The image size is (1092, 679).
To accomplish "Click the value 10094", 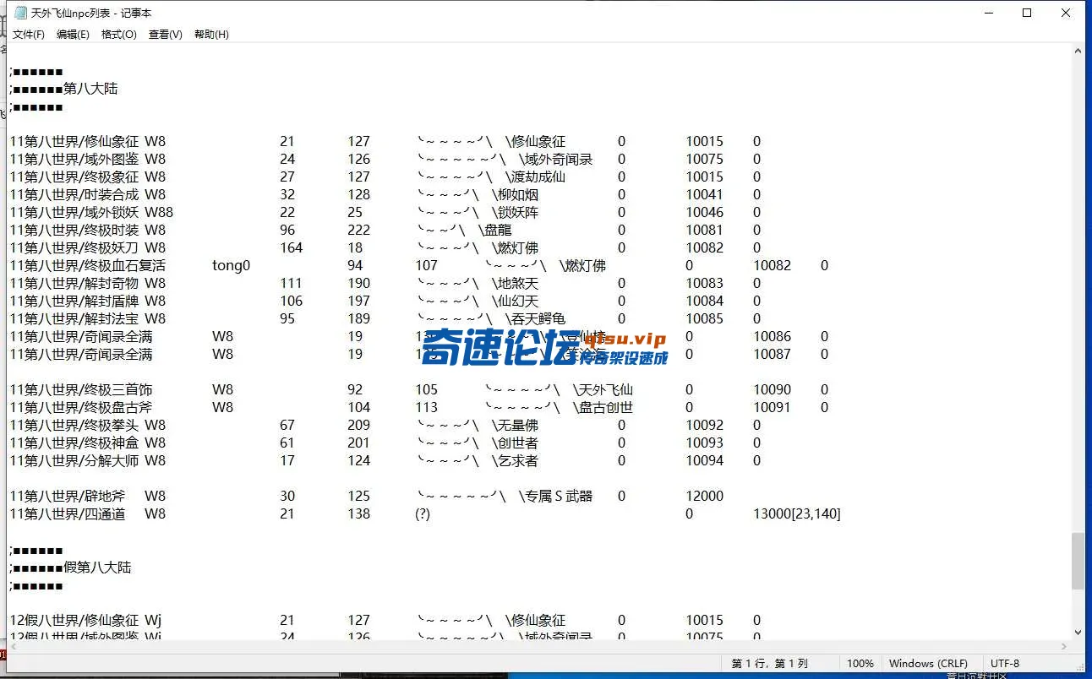I will [x=705, y=461].
